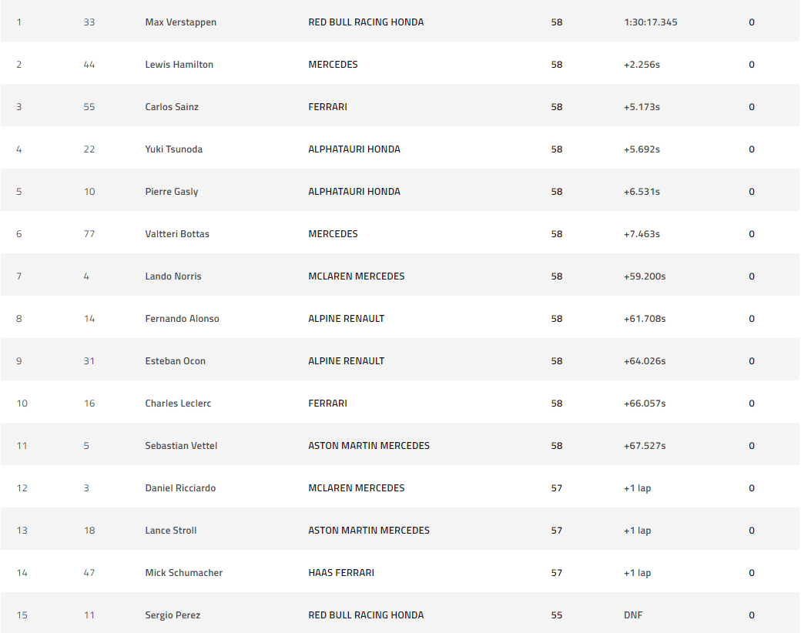The width and height of the screenshot is (801, 633).
Task: Click Yuki Tsunoda's name
Action: click(x=173, y=149)
